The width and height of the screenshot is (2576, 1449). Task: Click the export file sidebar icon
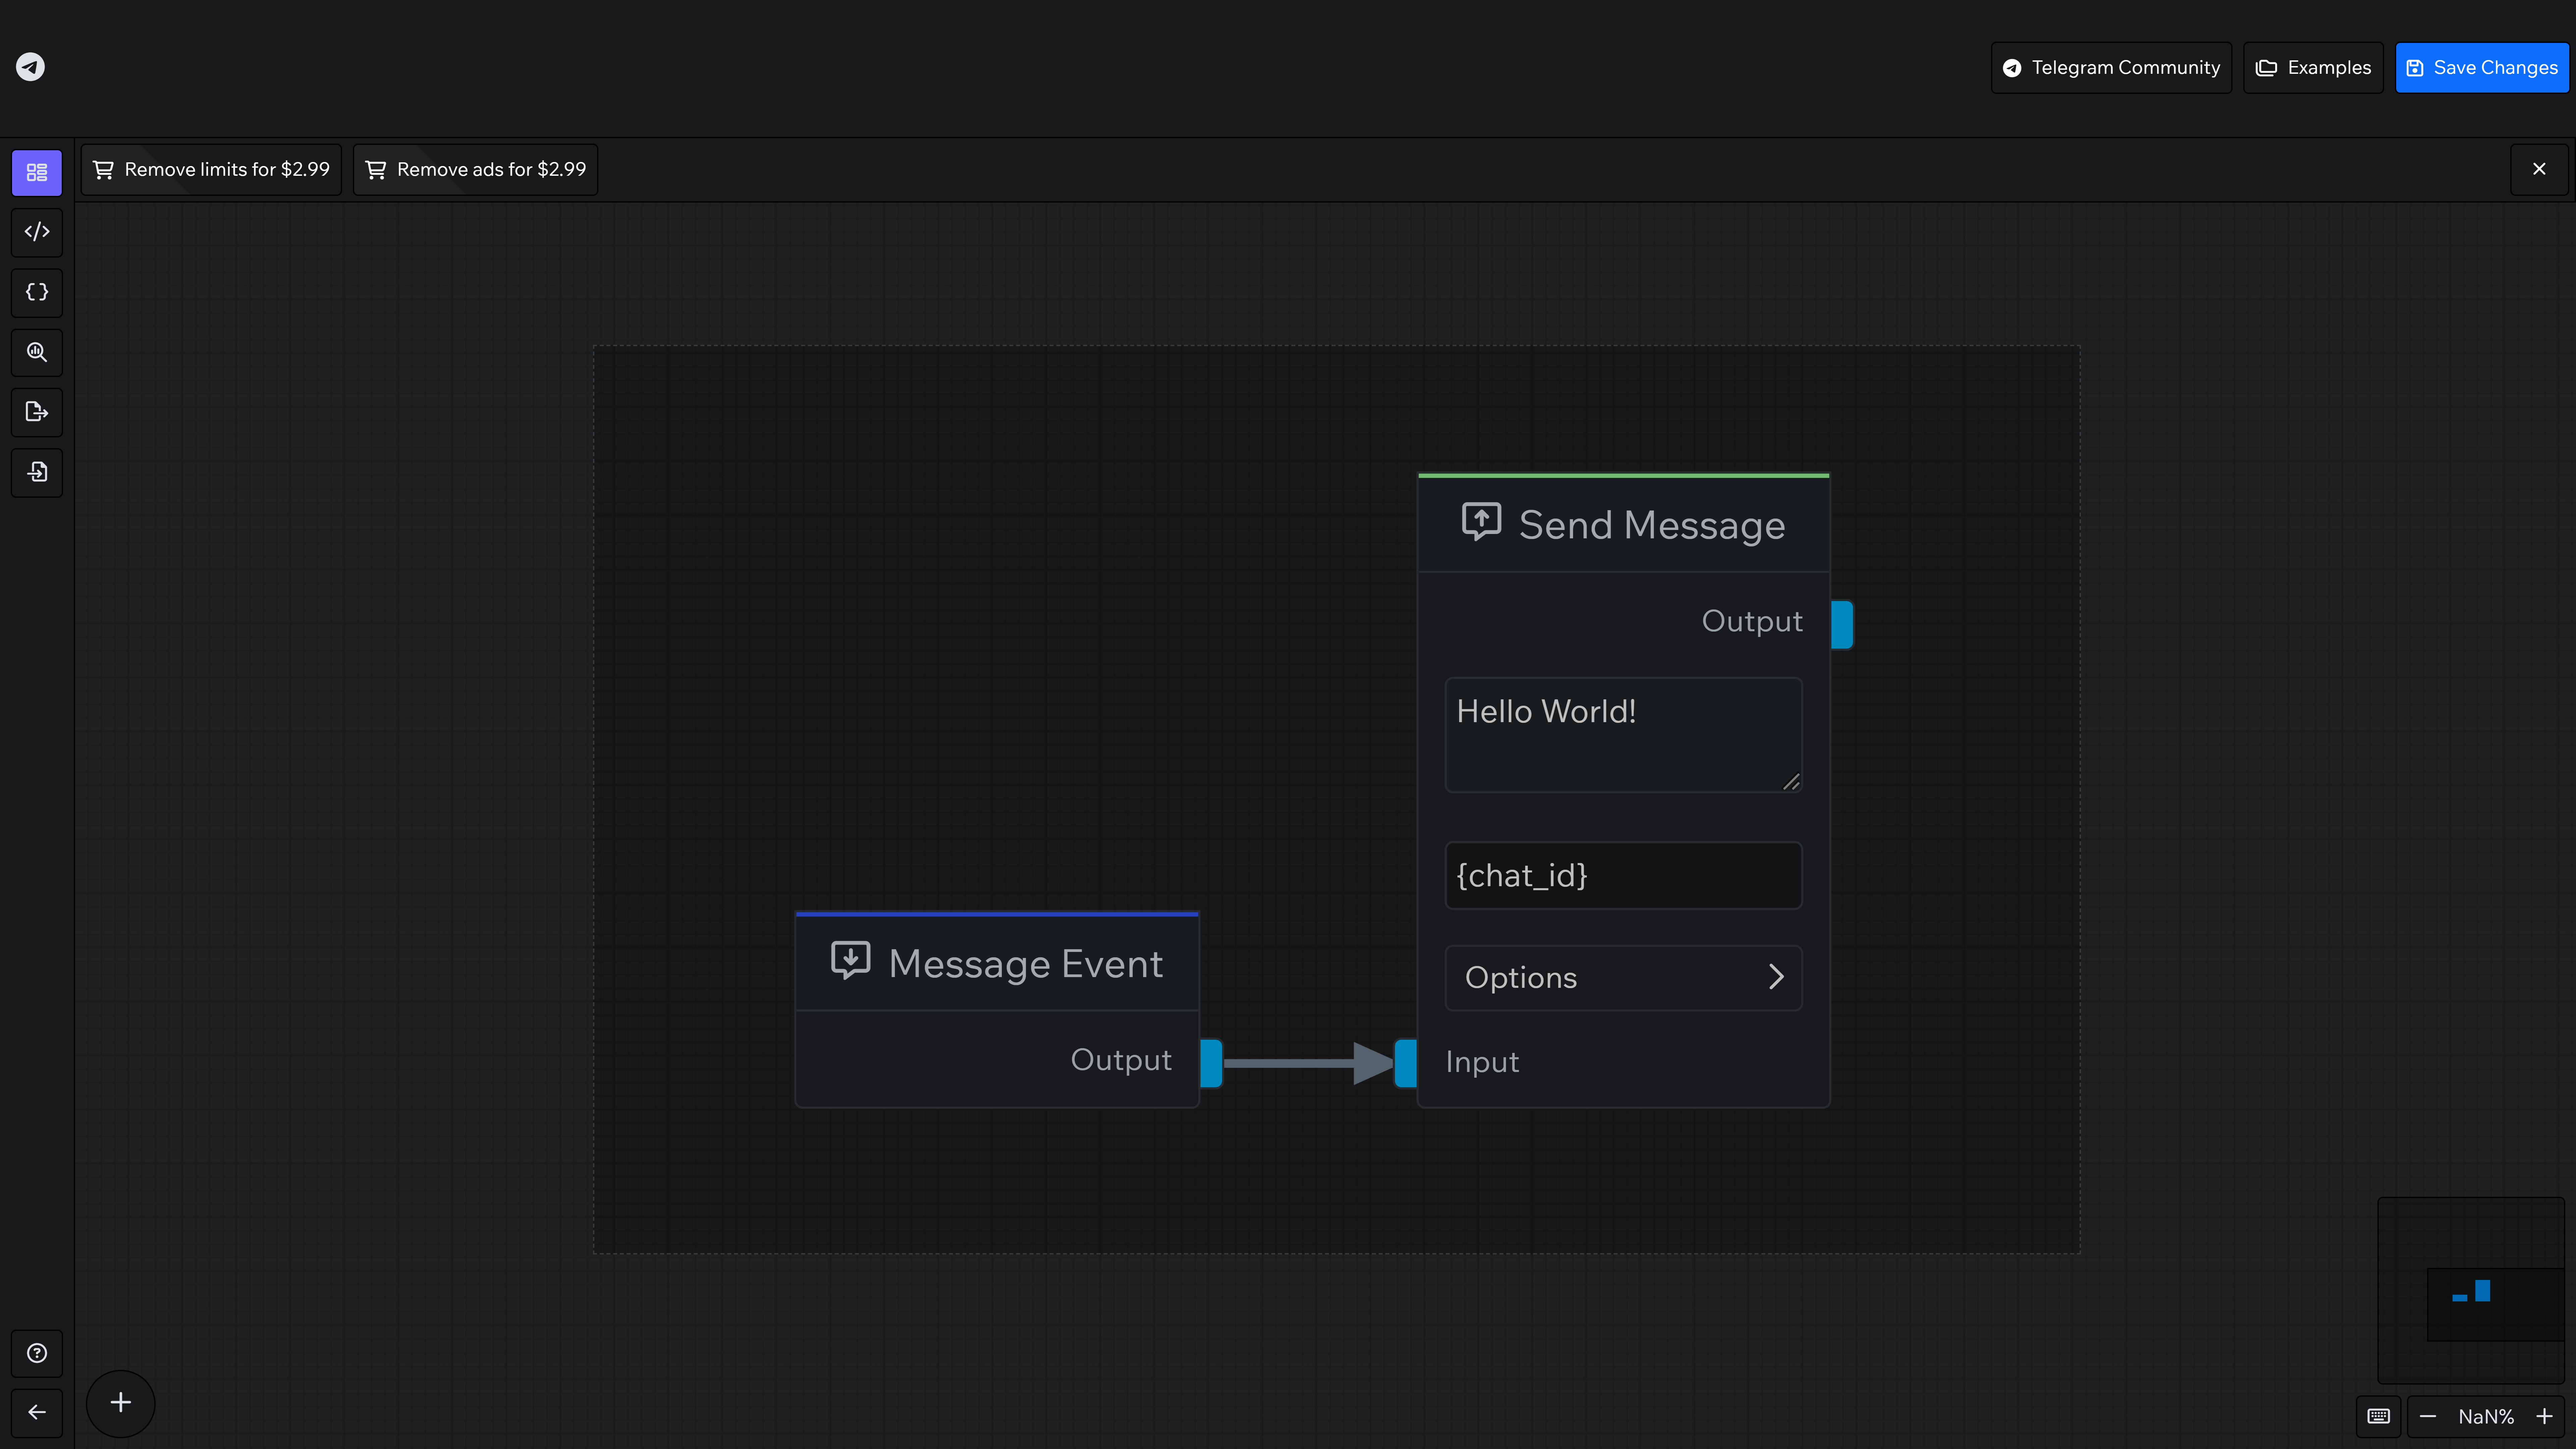point(37,412)
